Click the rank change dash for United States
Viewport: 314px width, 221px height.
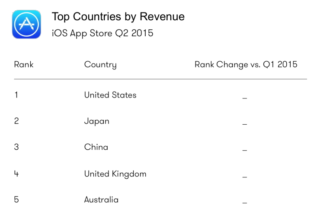click(245, 98)
